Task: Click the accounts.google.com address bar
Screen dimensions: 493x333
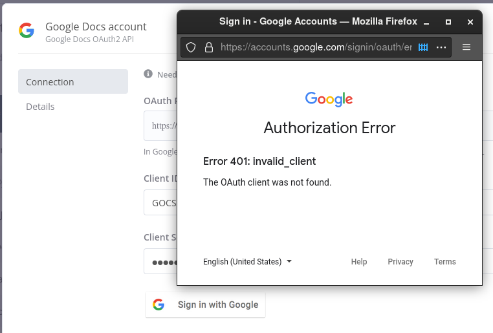Action: coord(316,47)
